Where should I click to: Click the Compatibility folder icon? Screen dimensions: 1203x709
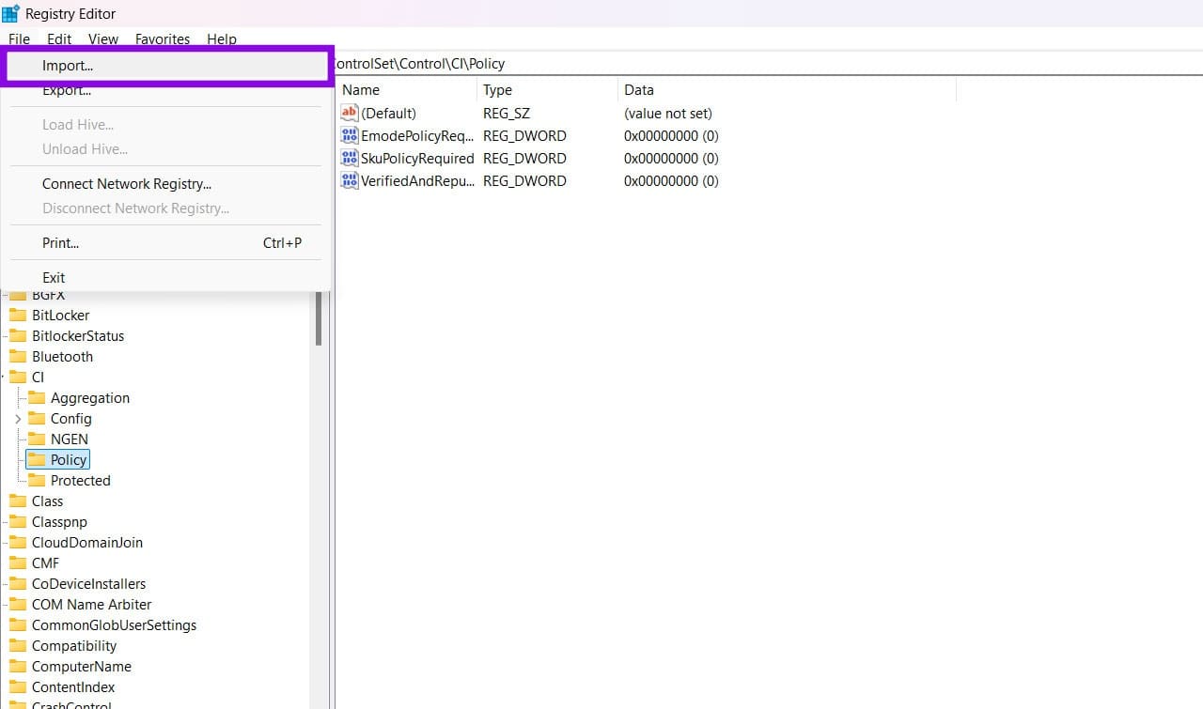[x=18, y=645]
